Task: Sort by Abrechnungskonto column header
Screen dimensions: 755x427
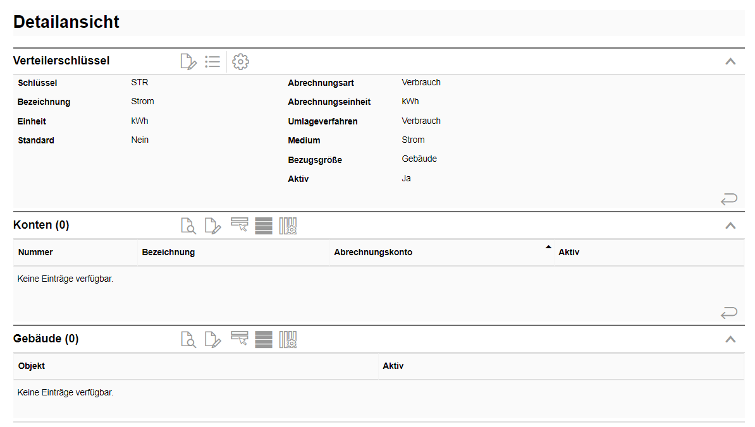Action: (x=373, y=252)
